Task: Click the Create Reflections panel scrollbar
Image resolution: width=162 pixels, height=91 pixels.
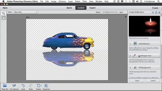Action: click(x=161, y=31)
